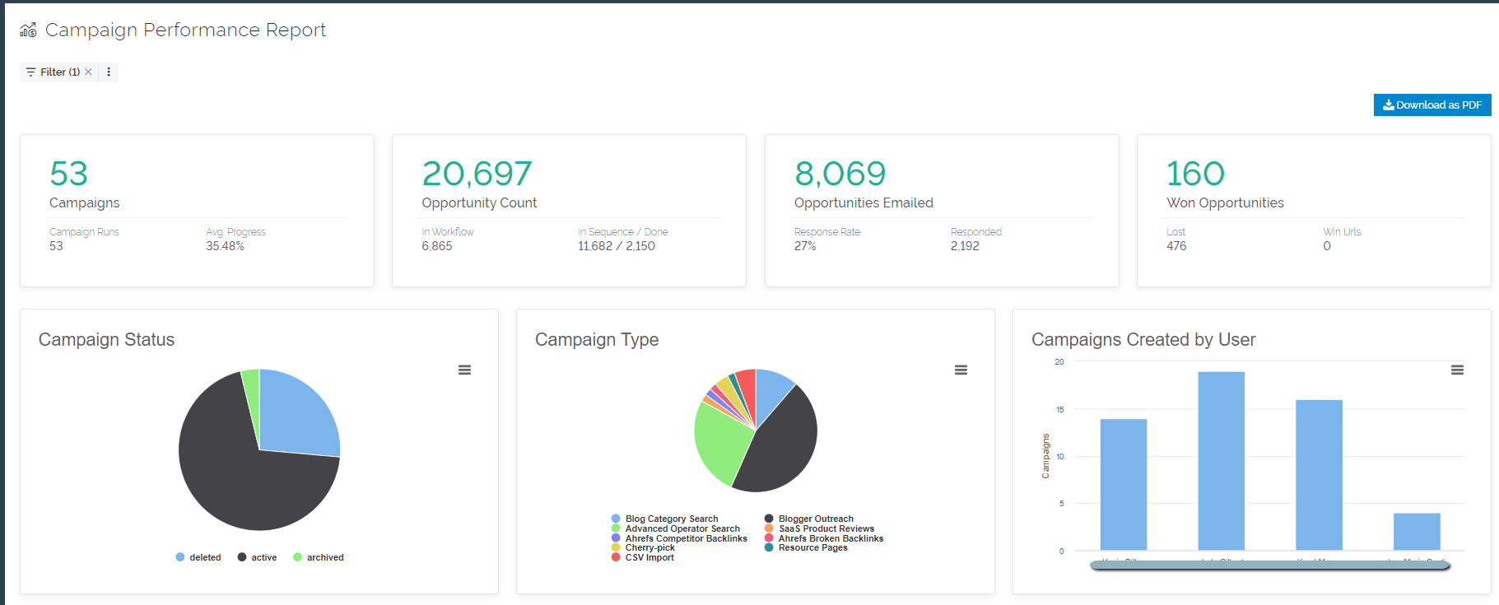The height and width of the screenshot is (605, 1499).
Task: Click the 160 Won Opportunities figure
Action: [x=1195, y=174]
